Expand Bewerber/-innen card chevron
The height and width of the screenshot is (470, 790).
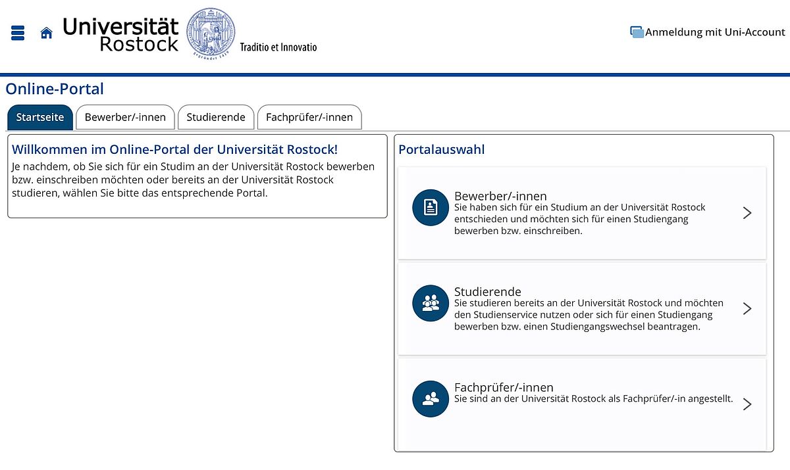click(747, 212)
